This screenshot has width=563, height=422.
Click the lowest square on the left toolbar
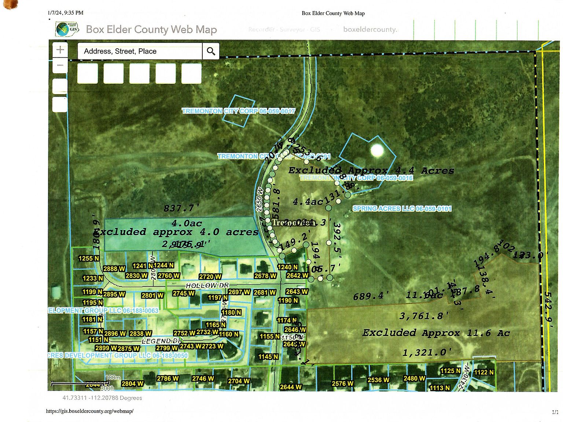[60, 105]
